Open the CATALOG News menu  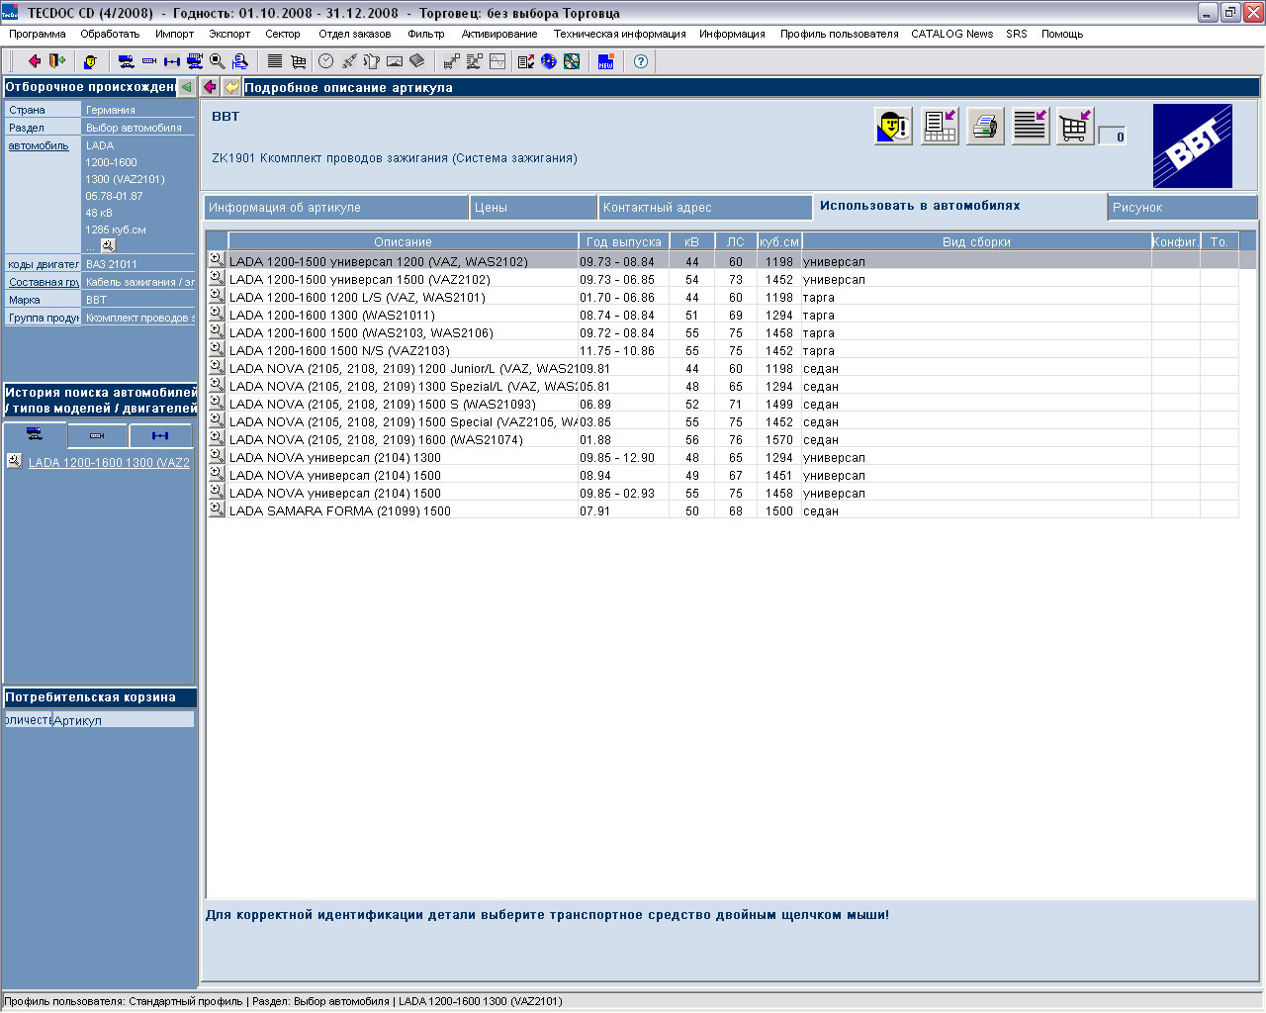951,34
